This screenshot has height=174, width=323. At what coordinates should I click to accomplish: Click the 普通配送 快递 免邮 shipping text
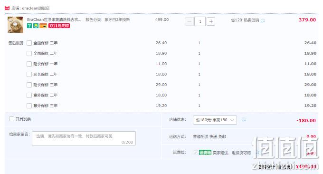(x=209, y=137)
